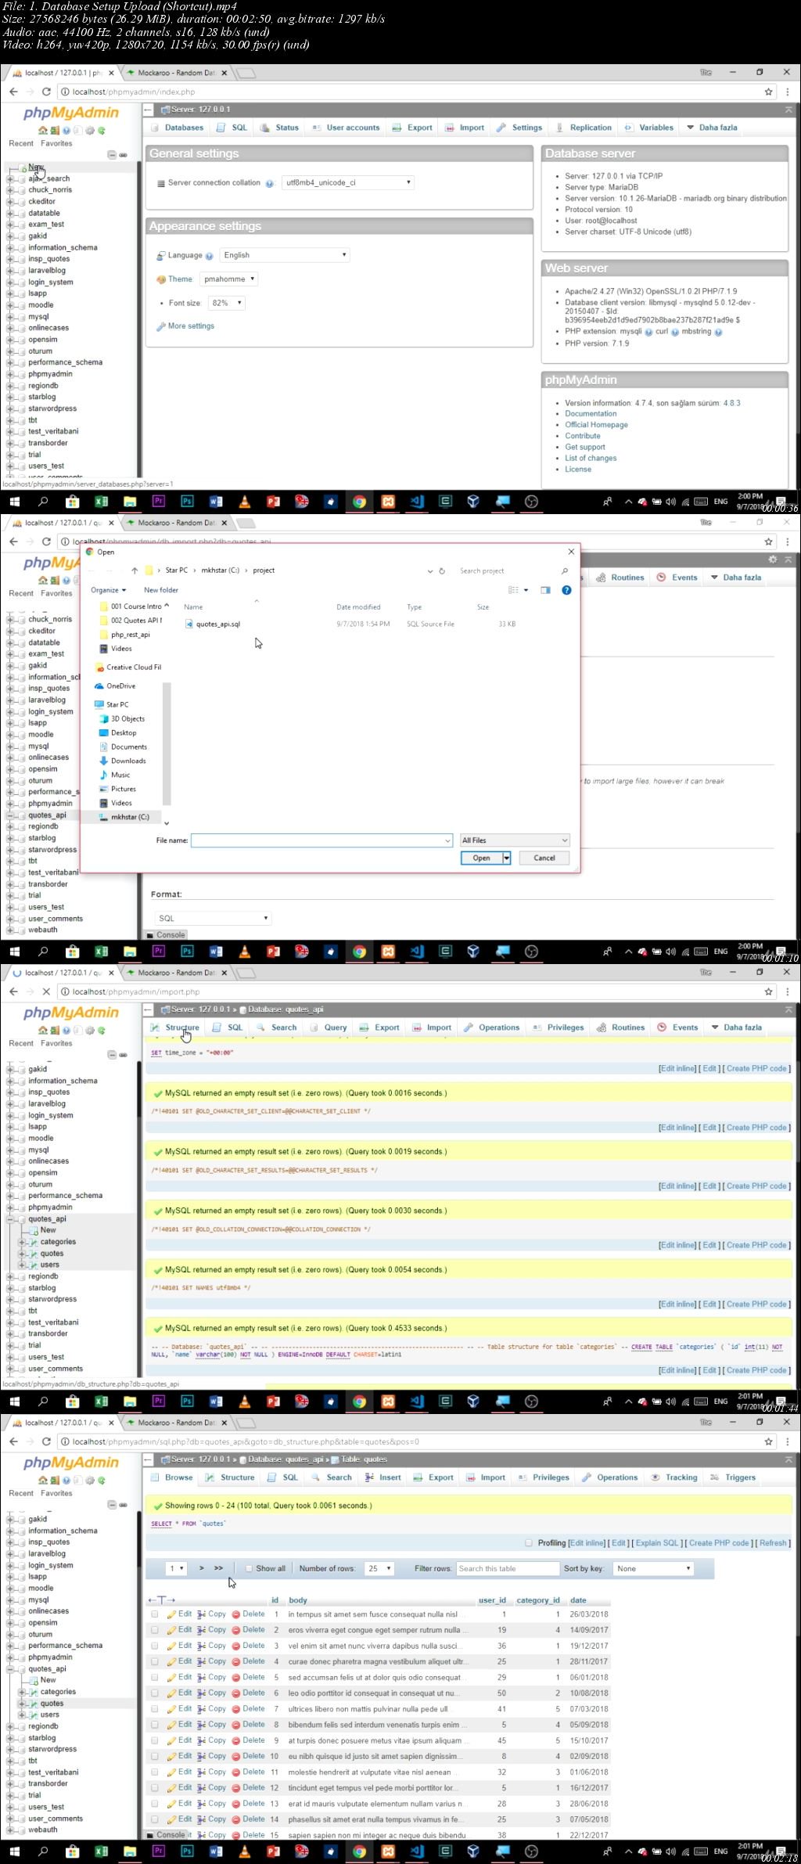Open the utf8mb4_unicode_ci collation dropdown
This screenshot has width=801, height=1864.
347,182
